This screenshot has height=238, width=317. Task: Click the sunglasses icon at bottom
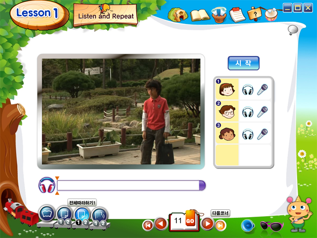coord(270,226)
